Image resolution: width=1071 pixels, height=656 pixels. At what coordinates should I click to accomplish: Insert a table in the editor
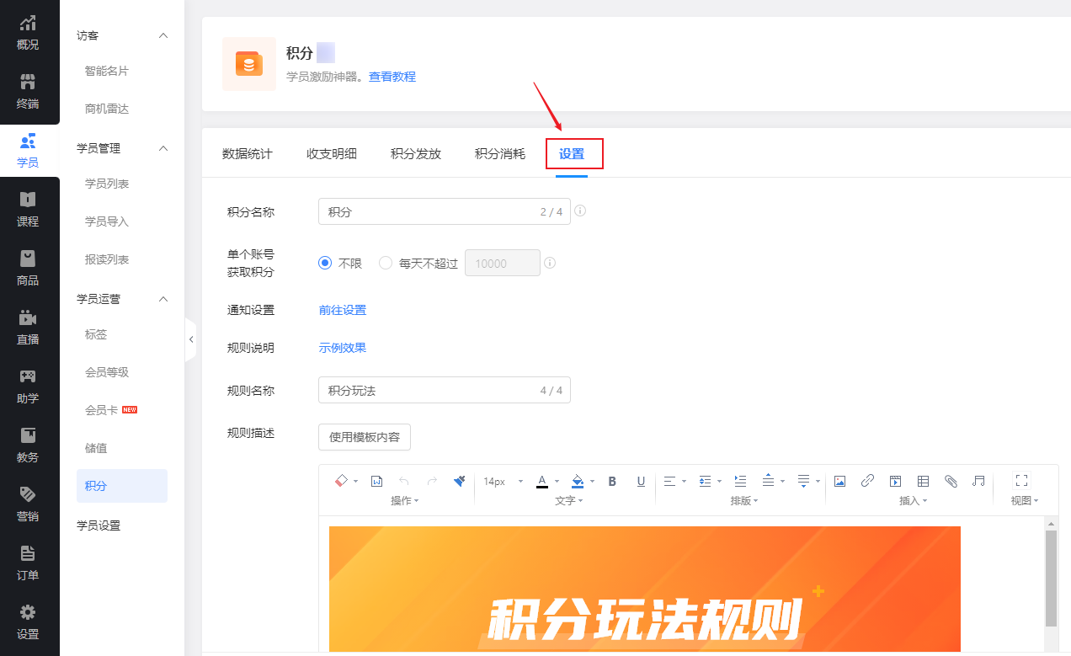pos(923,481)
